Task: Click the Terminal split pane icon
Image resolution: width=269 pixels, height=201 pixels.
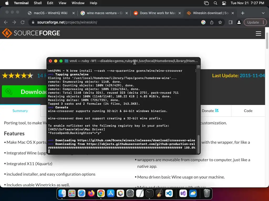Action: [x=199, y=67]
